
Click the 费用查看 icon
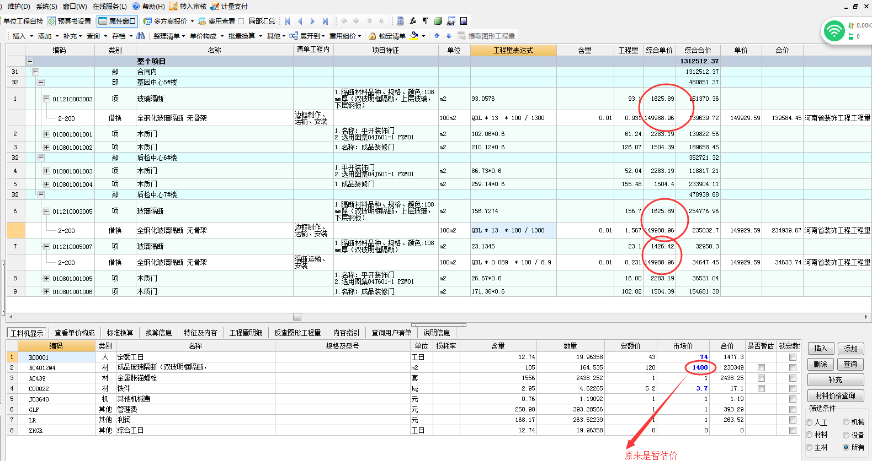202,21
